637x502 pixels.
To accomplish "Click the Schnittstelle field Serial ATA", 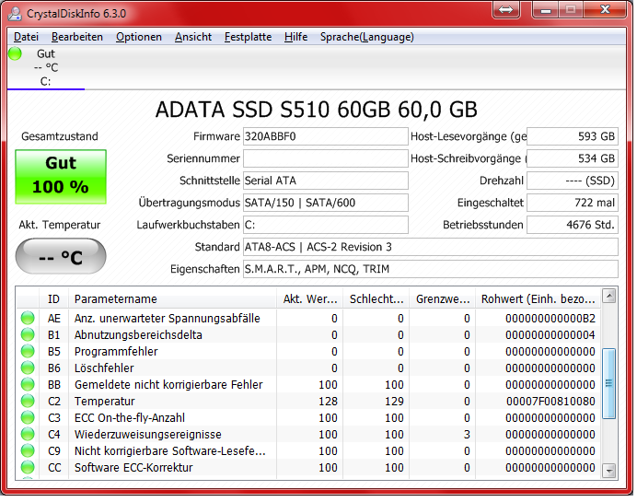I will [x=326, y=181].
